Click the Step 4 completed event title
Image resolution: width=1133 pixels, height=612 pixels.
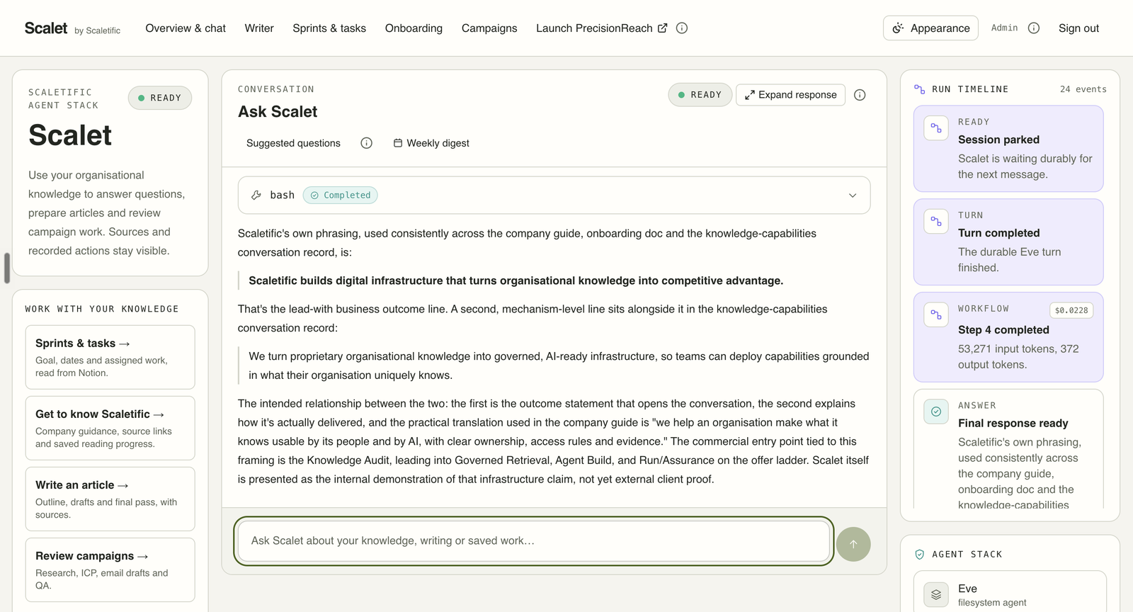(x=1003, y=330)
